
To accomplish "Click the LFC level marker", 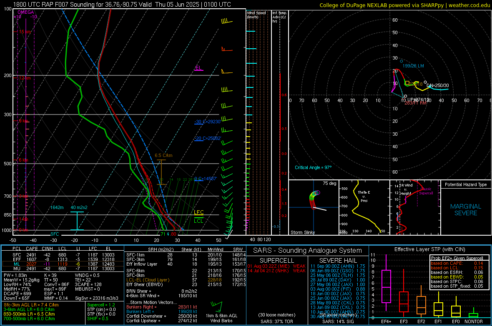I will (198, 212).
